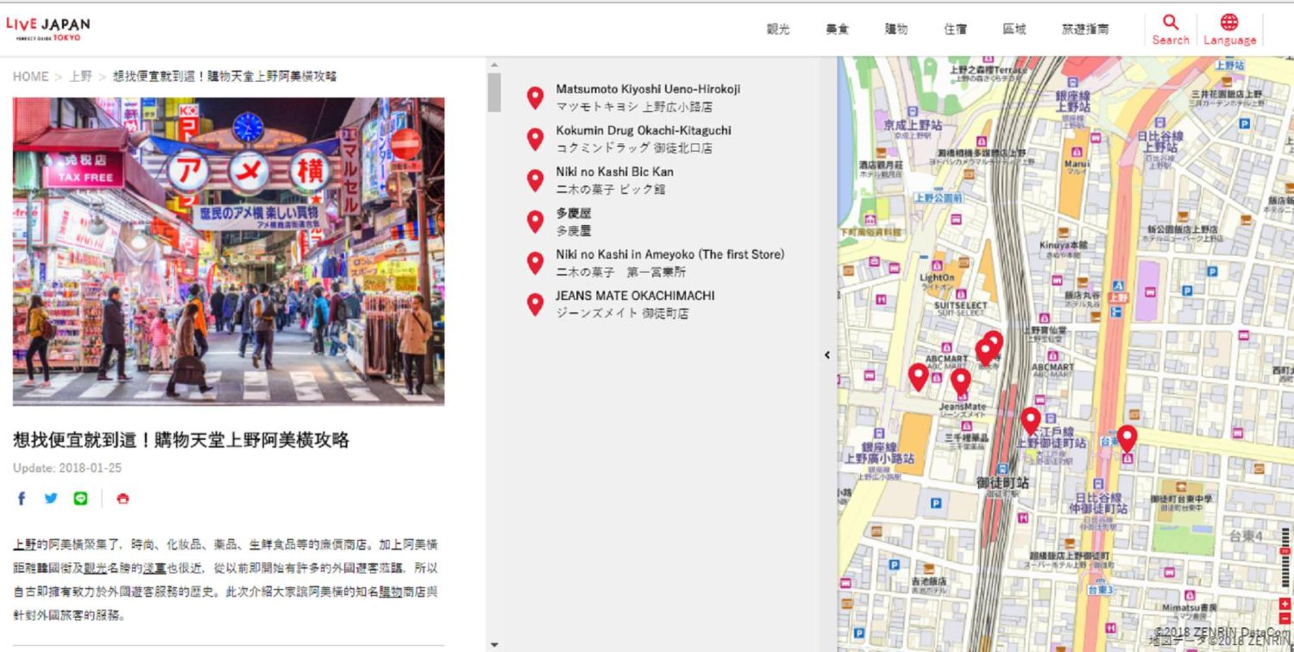Print the article with printer icon
1294x652 pixels.
[122, 498]
